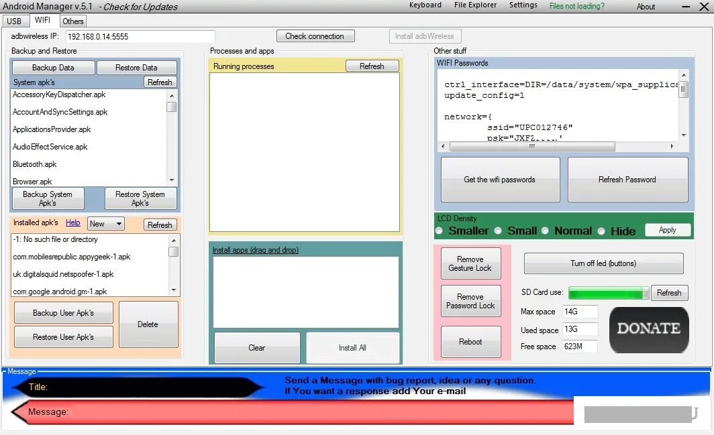Click the red Message input field
The height and width of the screenshot is (435, 714).
[294, 412]
